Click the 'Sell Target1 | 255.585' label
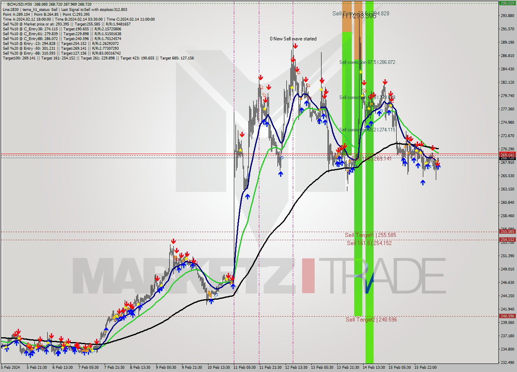The image size is (517, 372). (370, 235)
